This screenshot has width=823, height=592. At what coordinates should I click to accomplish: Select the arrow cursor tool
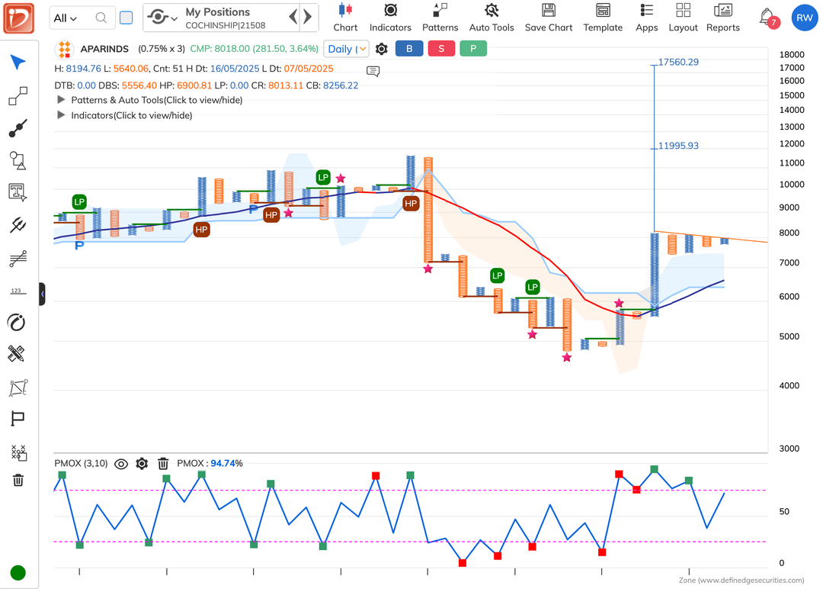tap(18, 62)
